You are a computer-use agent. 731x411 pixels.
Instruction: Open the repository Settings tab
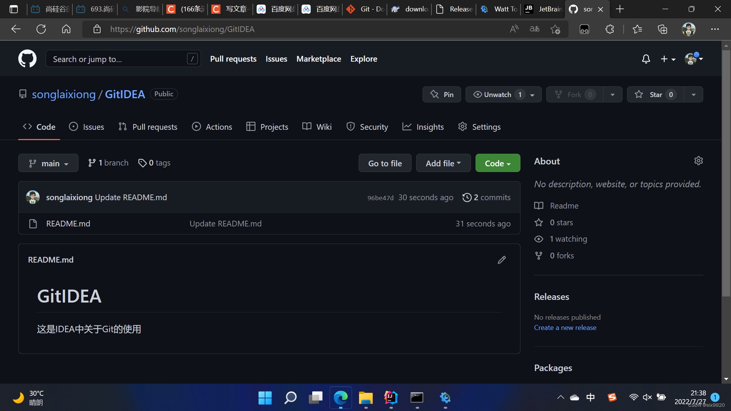click(x=479, y=127)
